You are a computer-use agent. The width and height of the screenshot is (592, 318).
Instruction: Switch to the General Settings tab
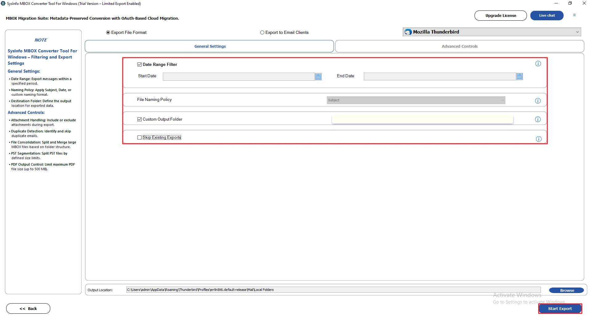tap(210, 46)
